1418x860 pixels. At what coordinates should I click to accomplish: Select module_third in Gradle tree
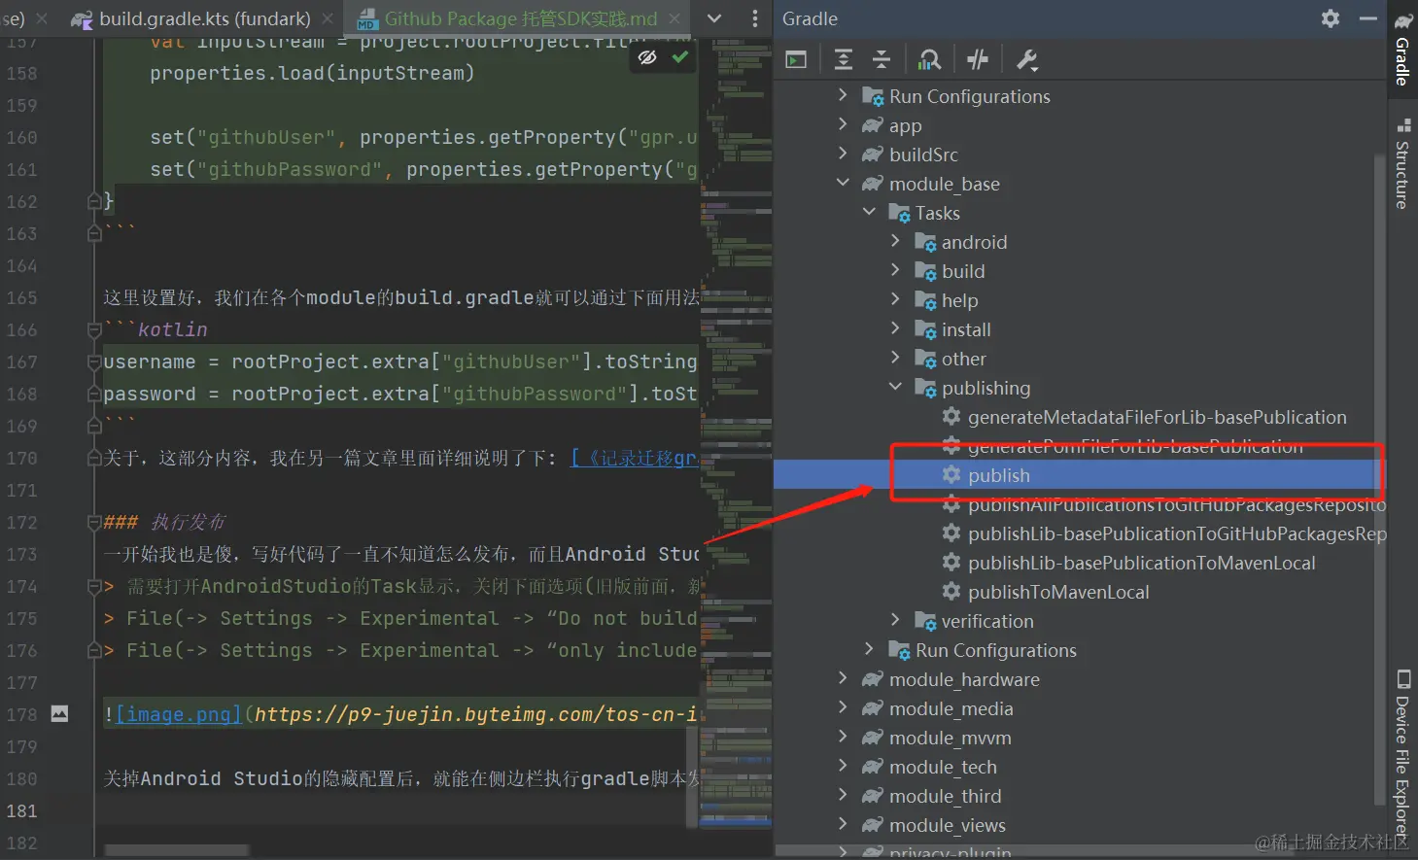pyautogui.click(x=945, y=796)
